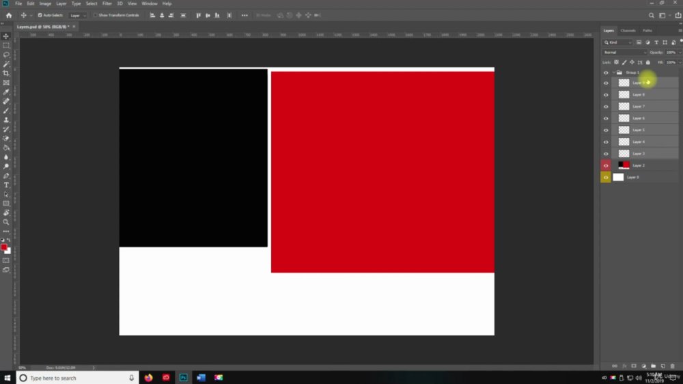Select the Magic Wand tool
683x384 pixels.
pyautogui.click(x=6, y=64)
